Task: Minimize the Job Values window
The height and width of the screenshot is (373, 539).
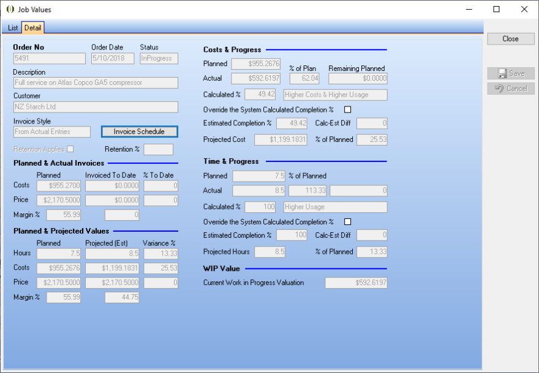Action: pos(469,9)
